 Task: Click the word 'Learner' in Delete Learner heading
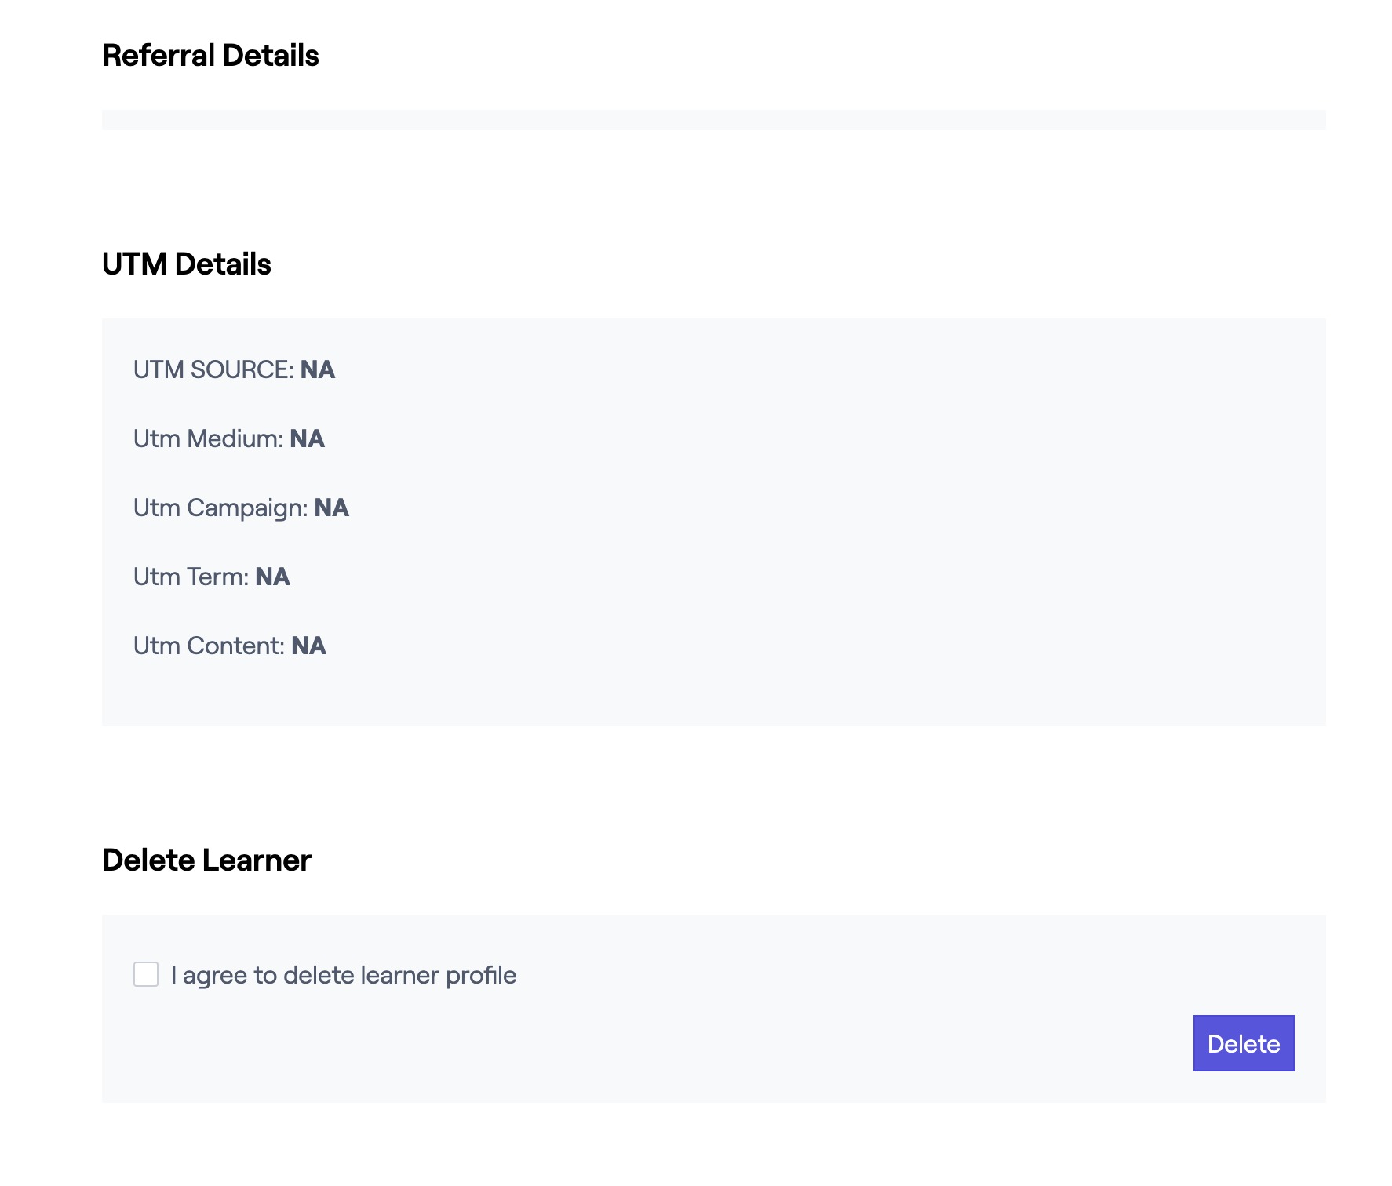(x=257, y=860)
